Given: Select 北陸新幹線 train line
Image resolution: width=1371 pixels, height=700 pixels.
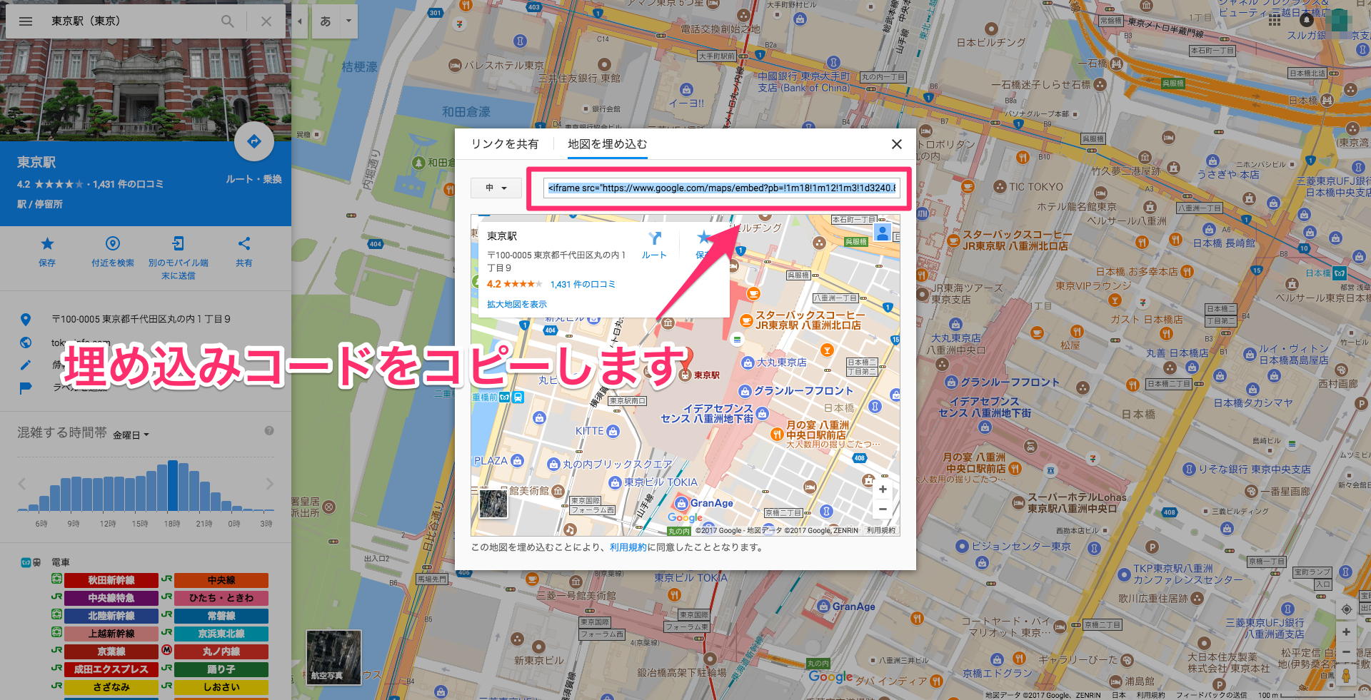Looking at the screenshot, I should click(x=111, y=616).
